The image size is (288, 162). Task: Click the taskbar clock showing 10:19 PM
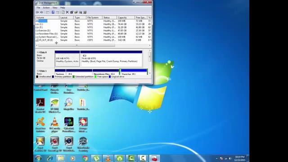[x=240, y=158]
